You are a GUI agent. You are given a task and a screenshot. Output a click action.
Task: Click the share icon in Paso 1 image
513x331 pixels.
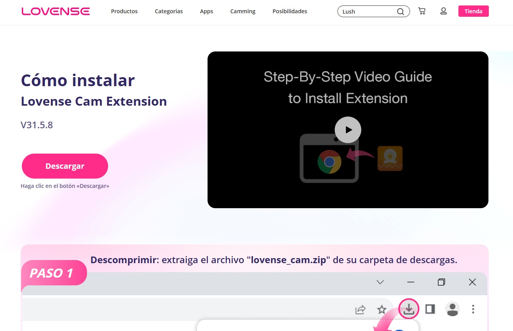[x=360, y=310]
